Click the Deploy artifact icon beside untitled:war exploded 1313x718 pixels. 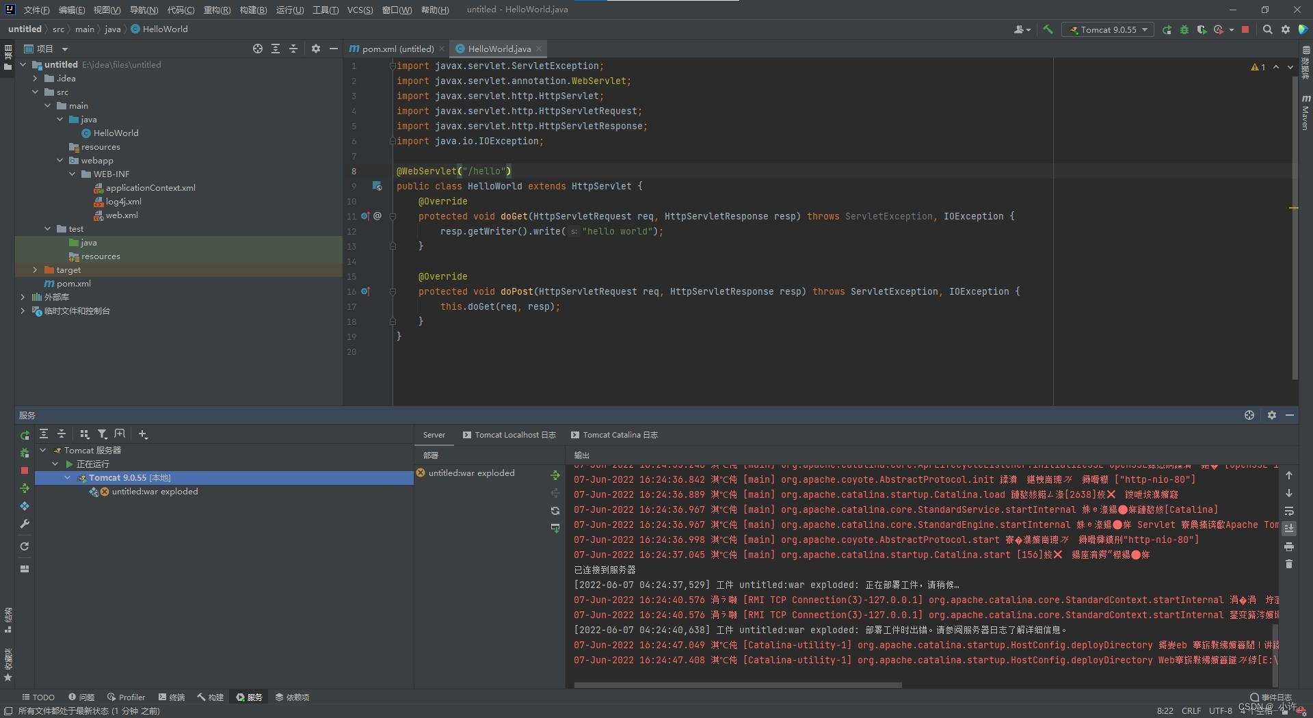555,475
